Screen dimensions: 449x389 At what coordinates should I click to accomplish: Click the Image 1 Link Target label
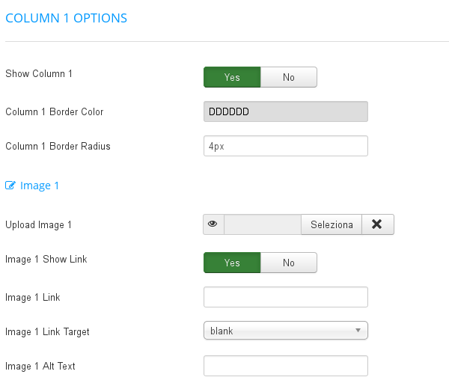47,331
